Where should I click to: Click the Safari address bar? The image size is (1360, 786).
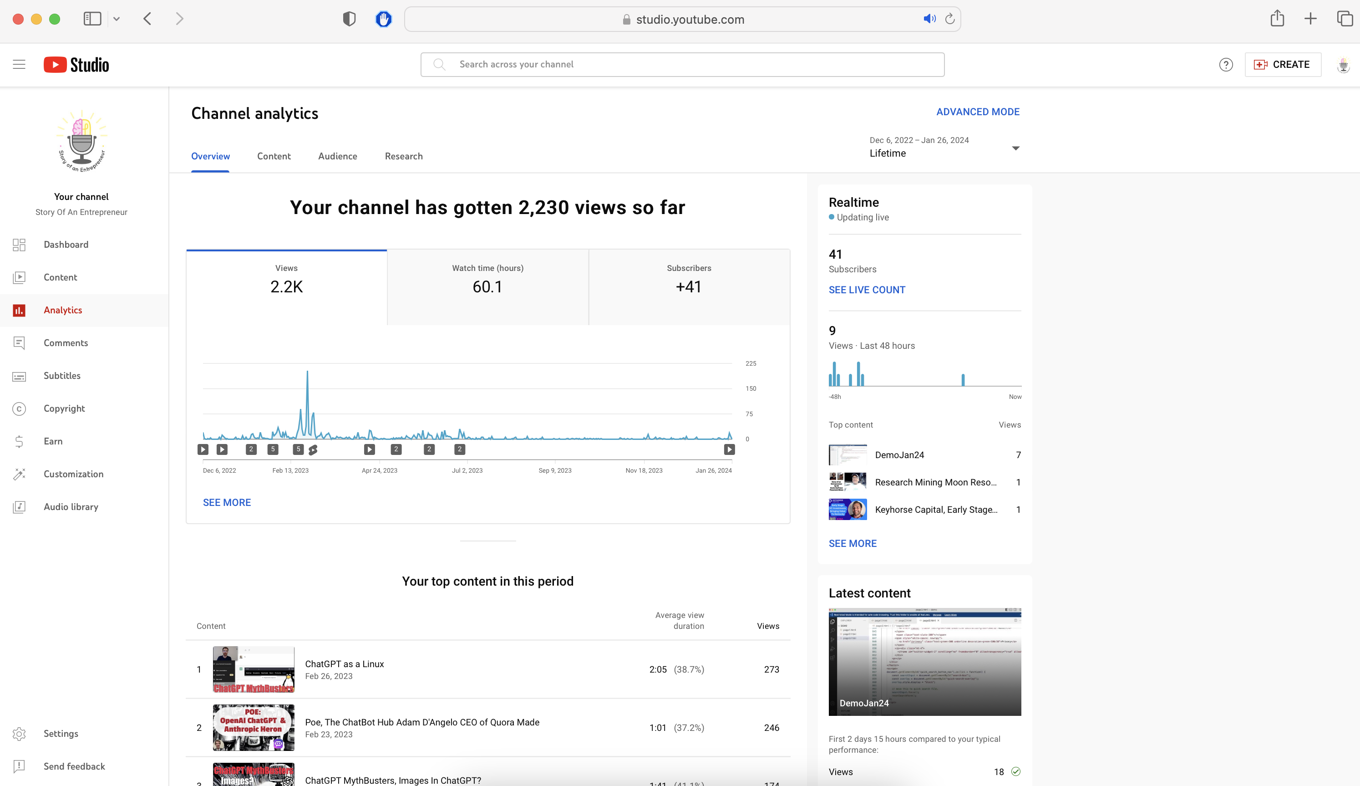click(682, 19)
